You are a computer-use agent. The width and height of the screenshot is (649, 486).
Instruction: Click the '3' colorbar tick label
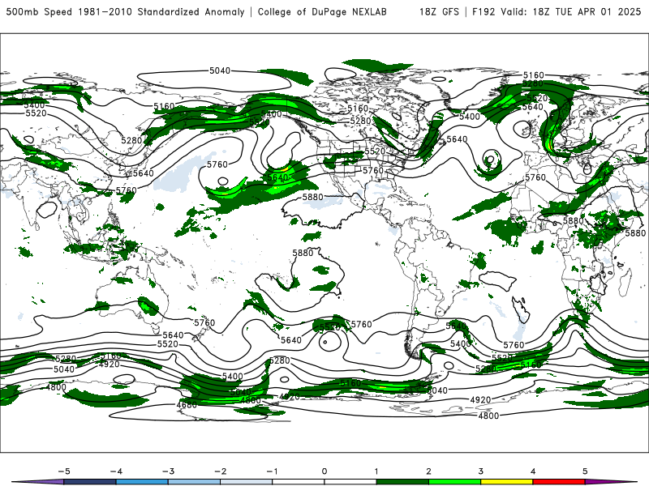[480, 471]
